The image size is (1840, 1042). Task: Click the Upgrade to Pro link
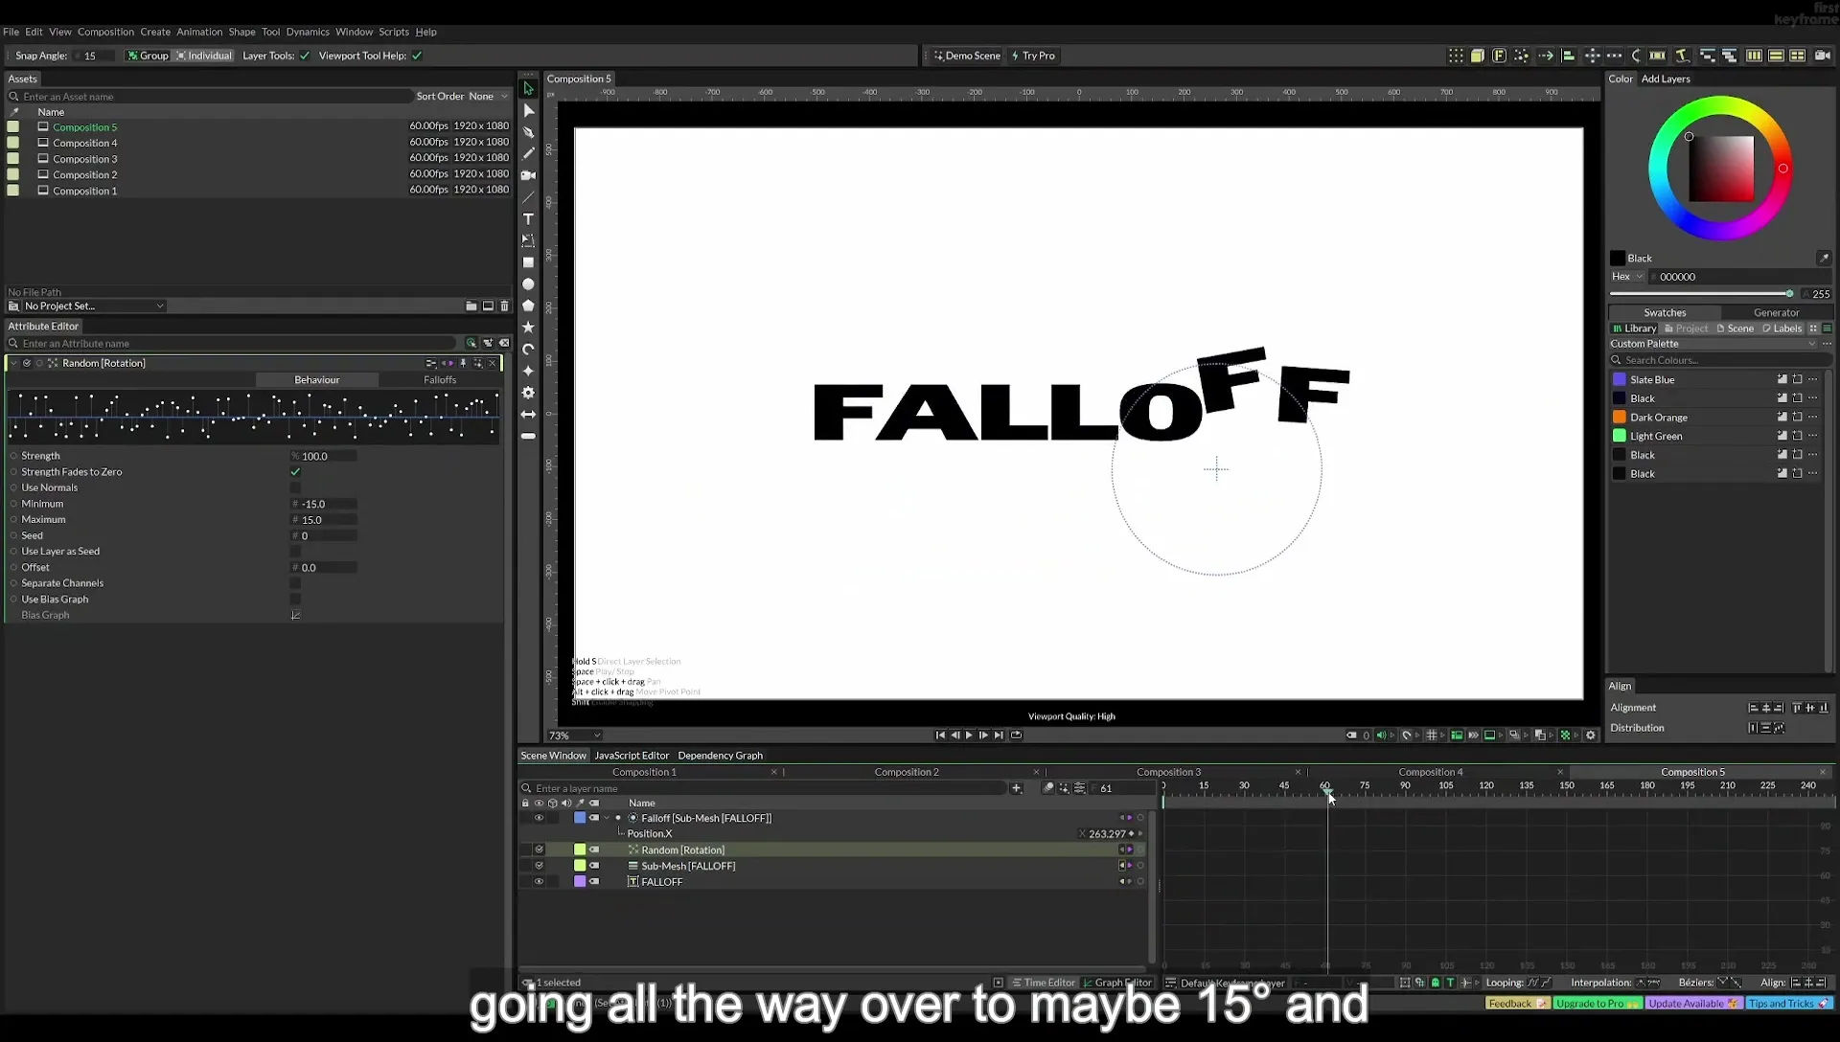(x=1598, y=1004)
